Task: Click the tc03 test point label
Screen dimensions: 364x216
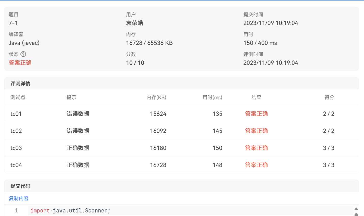Action: click(16, 148)
